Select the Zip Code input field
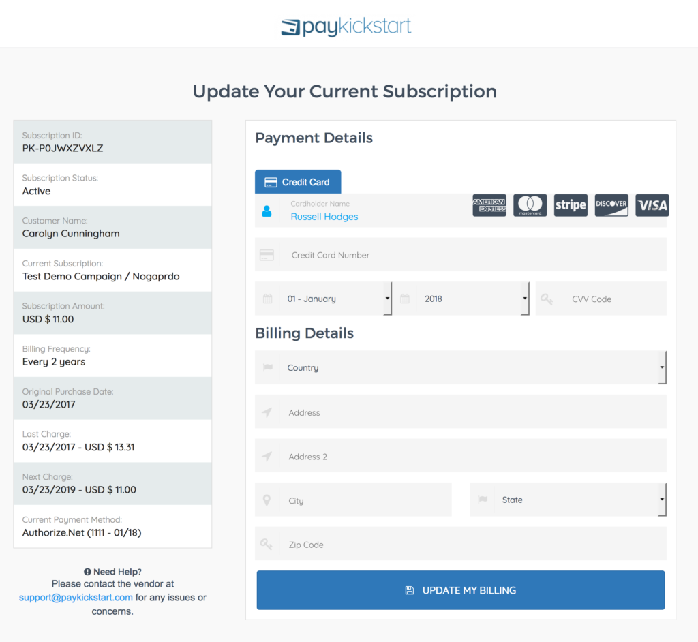The image size is (698, 642). tap(470, 545)
